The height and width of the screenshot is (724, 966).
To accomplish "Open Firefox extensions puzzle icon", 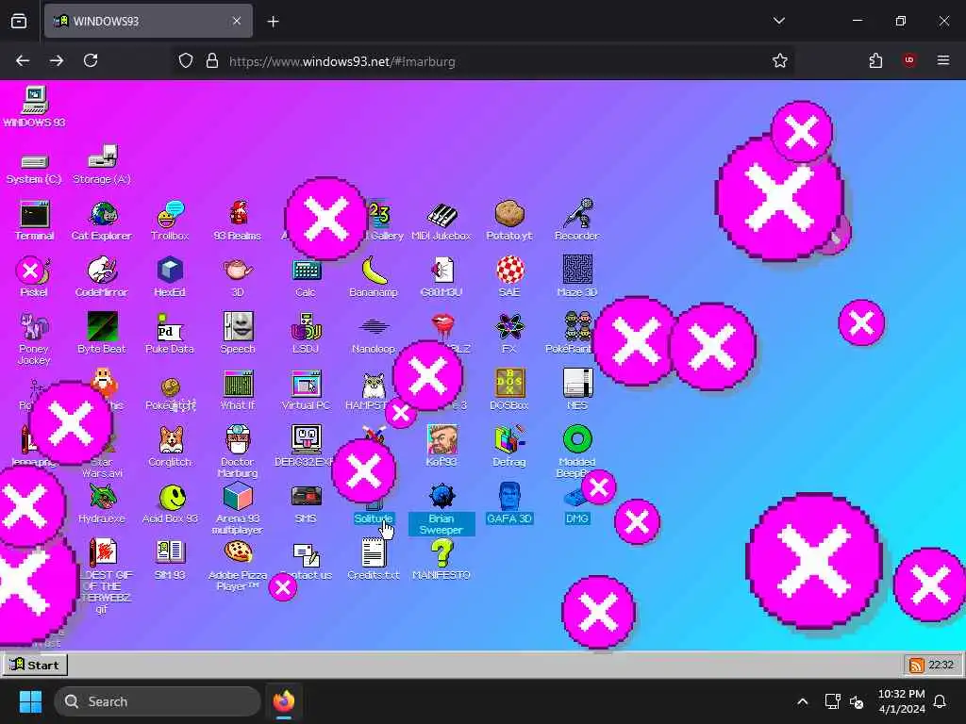I will pyautogui.click(x=875, y=60).
